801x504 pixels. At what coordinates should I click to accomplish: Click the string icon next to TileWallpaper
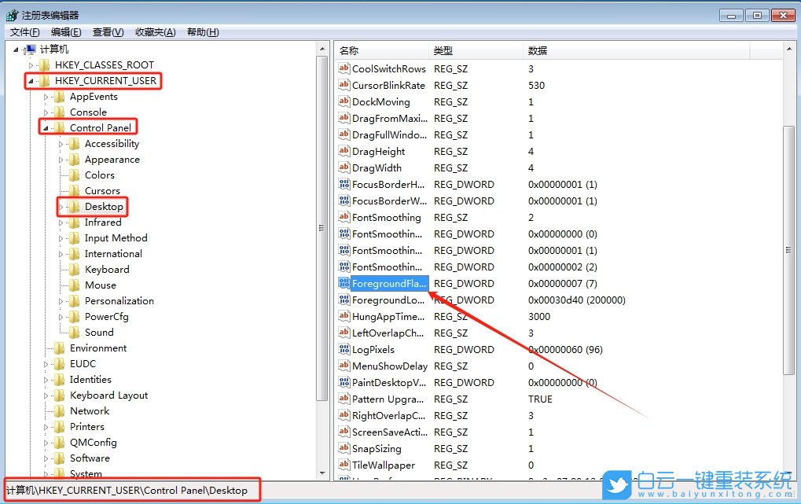click(x=344, y=465)
